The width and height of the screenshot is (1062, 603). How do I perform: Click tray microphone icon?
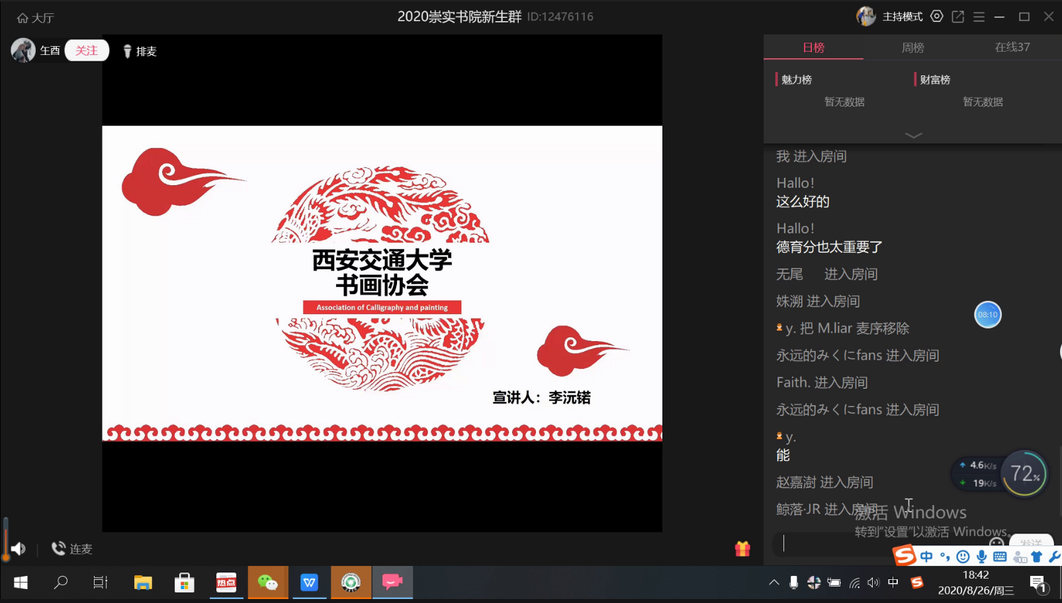click(x=794, y=583)
